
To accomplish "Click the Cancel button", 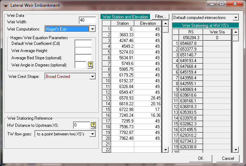I will pyautogui.click(x=228, y=158).
